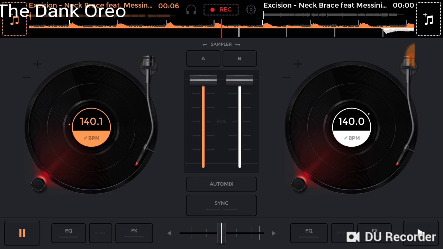Toggle SYNC between decks
443x249 pixels.
coord(221,205)
